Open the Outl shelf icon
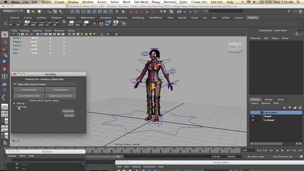Viewport: 304px width, 171px height. pyautogui.click(x=71, y=24)
